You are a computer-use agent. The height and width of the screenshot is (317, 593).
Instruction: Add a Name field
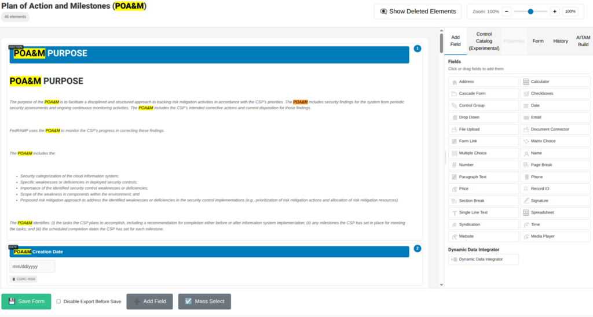tap(555, 153)
